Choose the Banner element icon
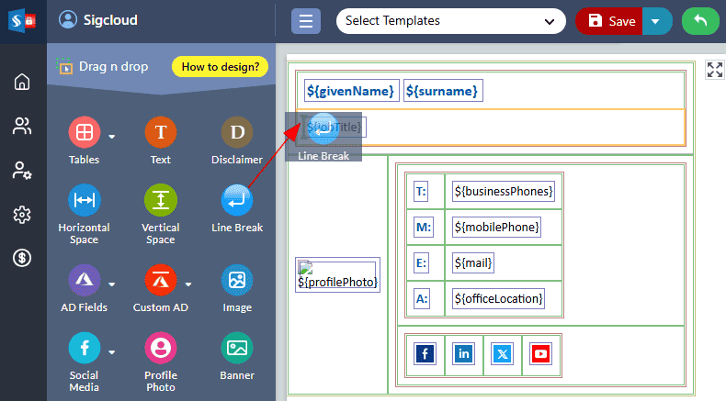This screenshot has width=726, height=401. pyautogui.click(x=237, y=349)
